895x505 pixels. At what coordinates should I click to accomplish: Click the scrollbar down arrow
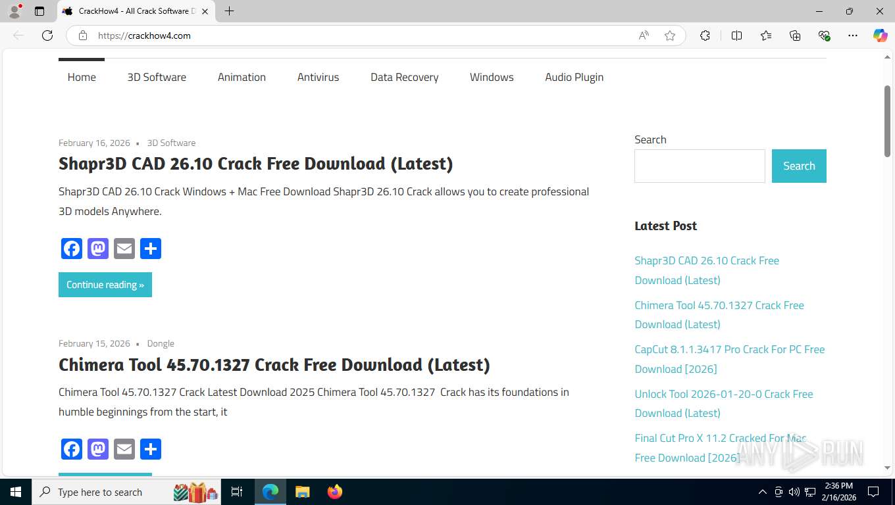pyautogui.click(x=887, y=468)
